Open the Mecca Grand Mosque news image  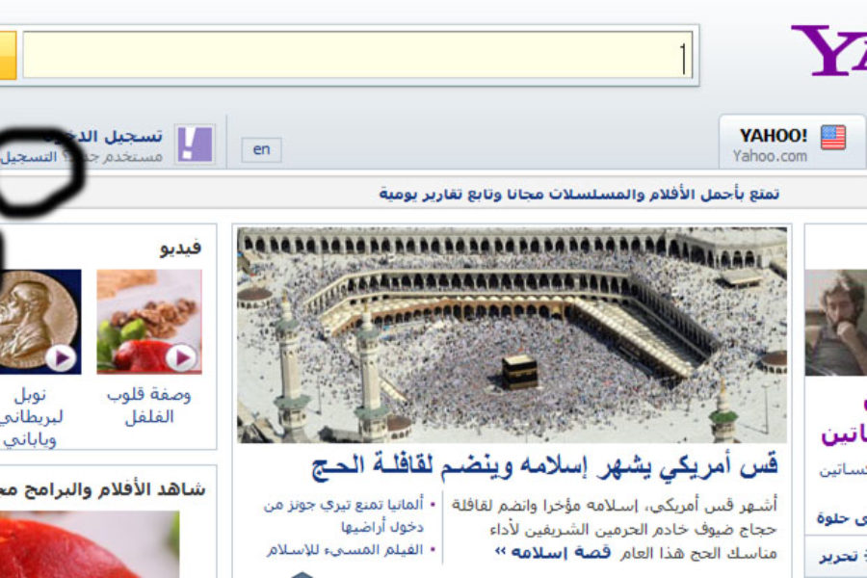coord(512,334)
